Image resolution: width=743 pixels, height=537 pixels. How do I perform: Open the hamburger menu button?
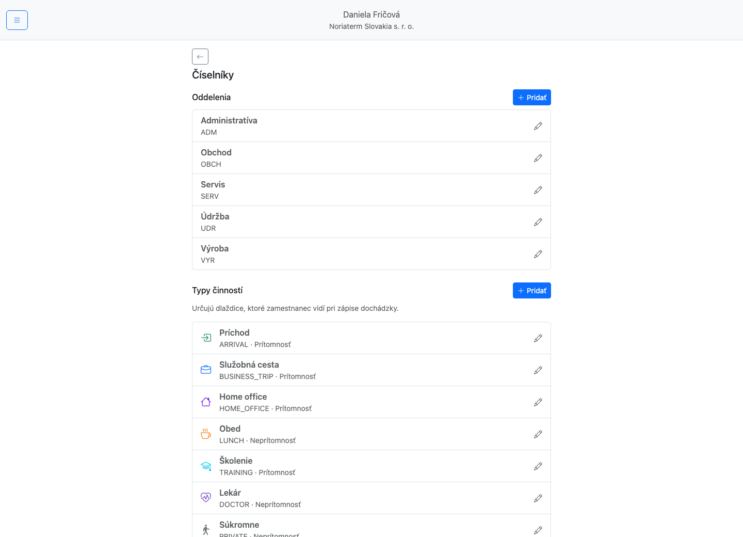(x=17, y=20)
